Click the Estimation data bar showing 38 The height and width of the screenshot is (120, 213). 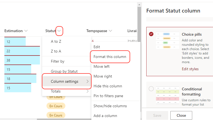click(22, 61)
